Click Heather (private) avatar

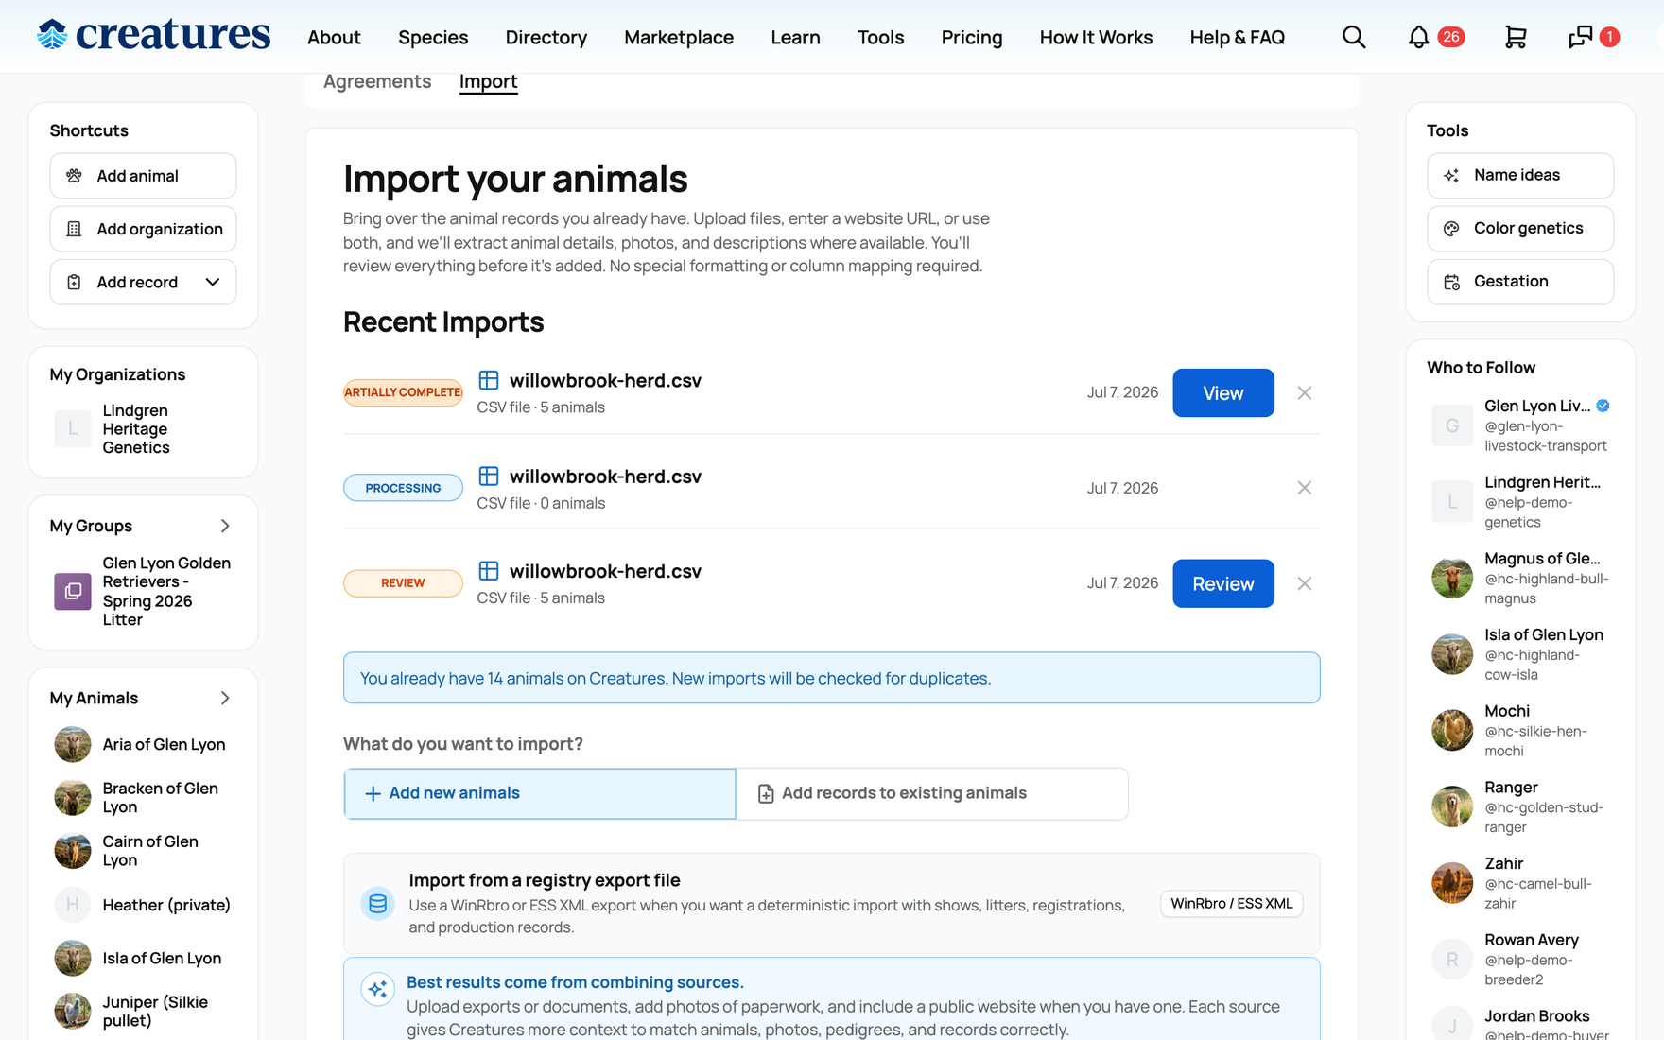point(73,905)
